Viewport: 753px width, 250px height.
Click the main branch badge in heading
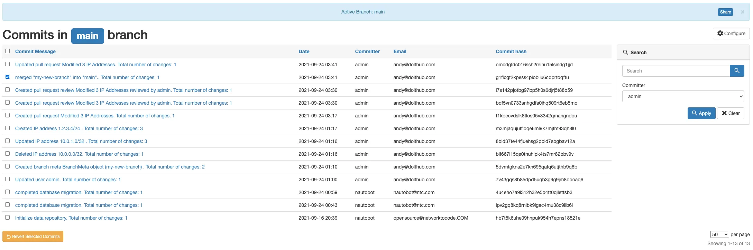[88, 36]
